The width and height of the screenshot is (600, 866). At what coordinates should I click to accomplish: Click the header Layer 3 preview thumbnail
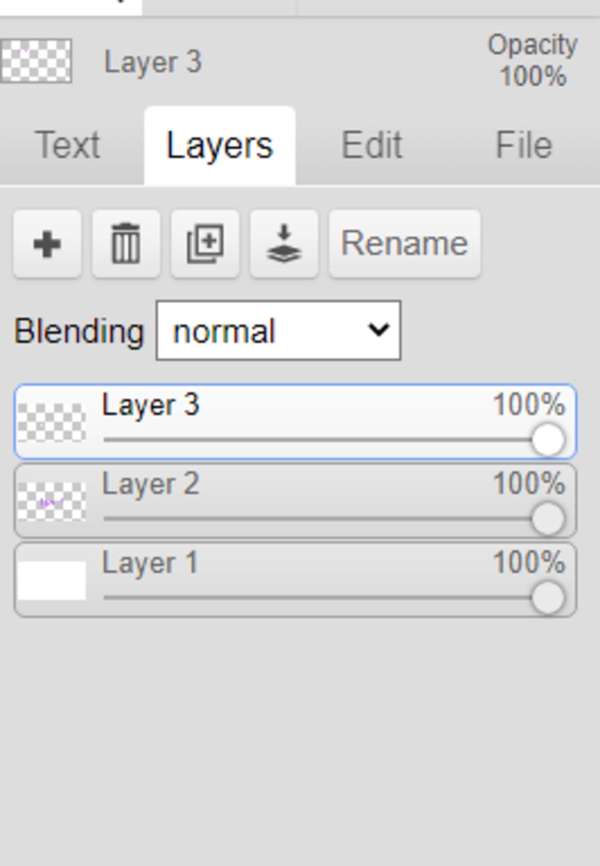point(36,61)
